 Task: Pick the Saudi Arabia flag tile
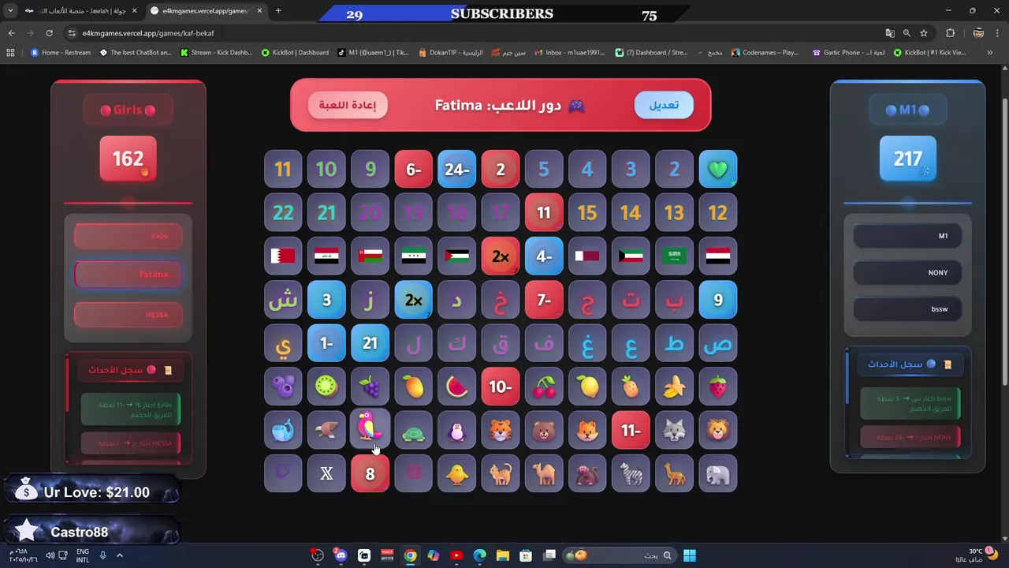point(674,256)
